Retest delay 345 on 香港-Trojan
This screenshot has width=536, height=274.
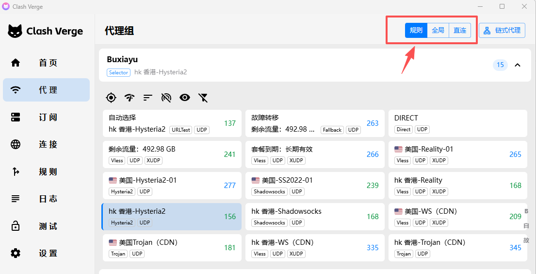pos(515,248)
